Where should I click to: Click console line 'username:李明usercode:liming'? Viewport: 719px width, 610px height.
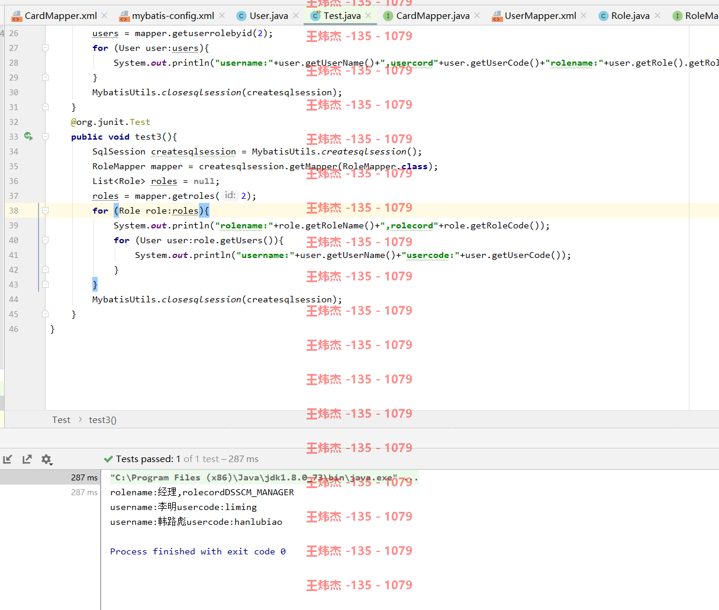point(183,507)
